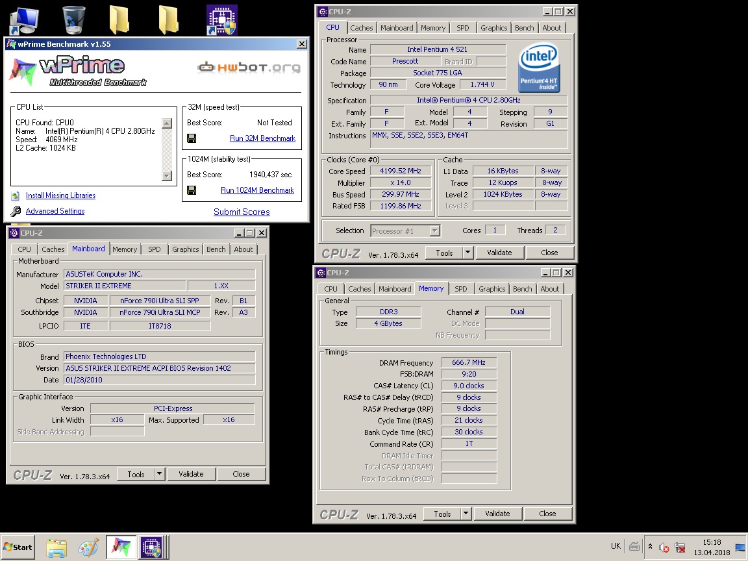748x561 pixels.
Task: Open Mainboard tab in CPU window
Action: 397,28
